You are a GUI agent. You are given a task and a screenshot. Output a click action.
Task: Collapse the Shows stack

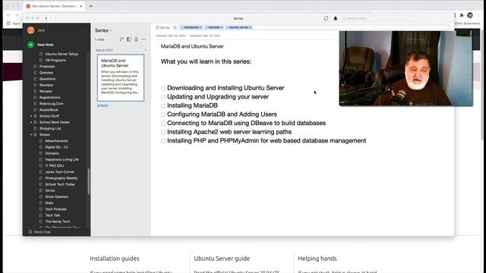pyautogui.click(x=31, y=135)
